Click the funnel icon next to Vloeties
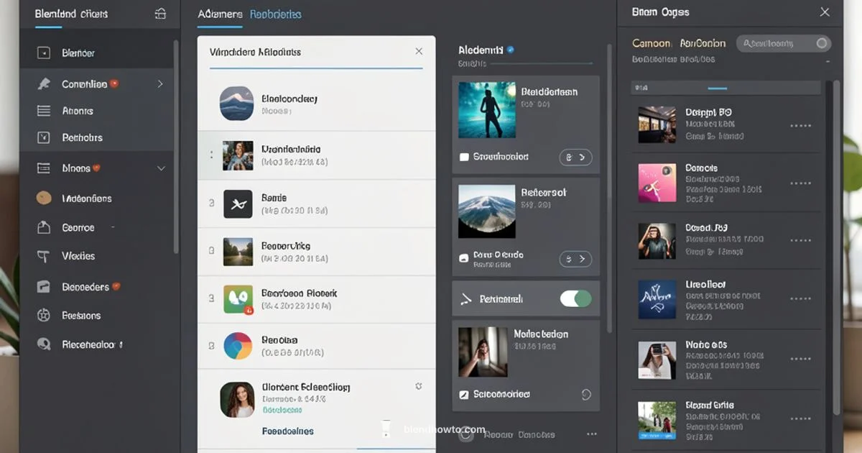Image resolution: width=862 pixels, height=453 pixels. click(44, 256)
